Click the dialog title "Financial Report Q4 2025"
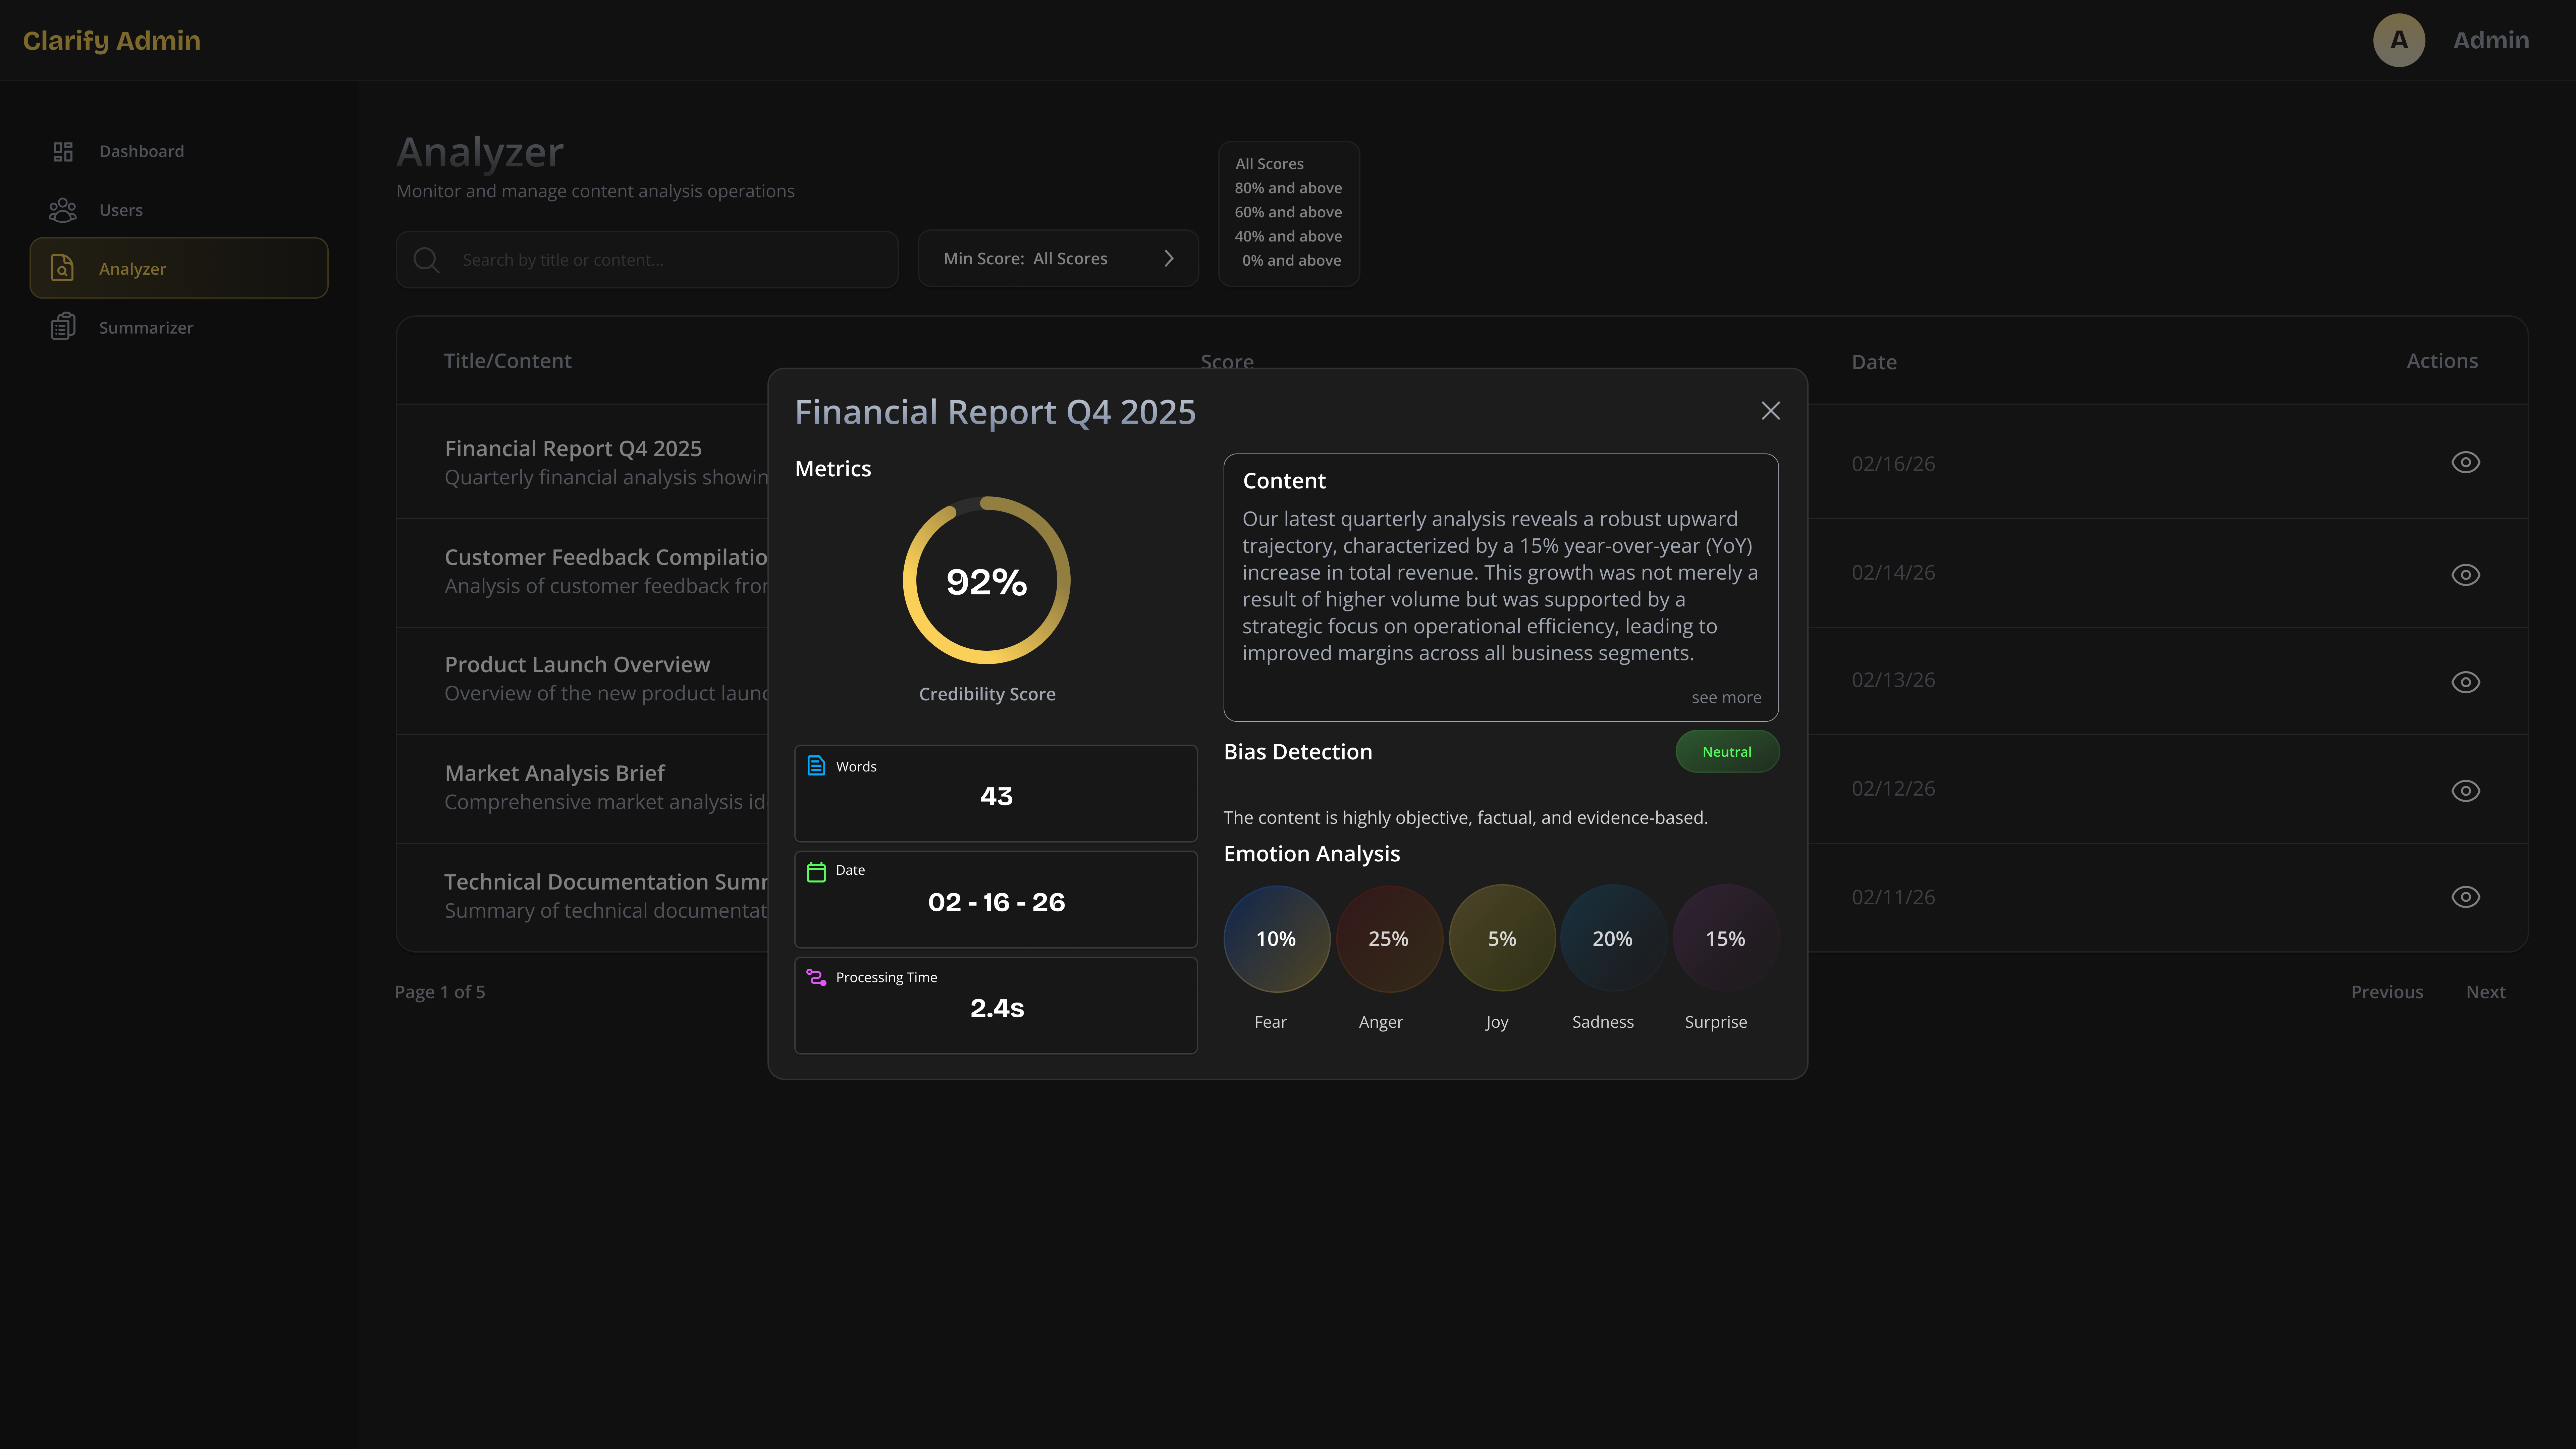Screen dimensions: 2576x1449 (x=995, y=412)
